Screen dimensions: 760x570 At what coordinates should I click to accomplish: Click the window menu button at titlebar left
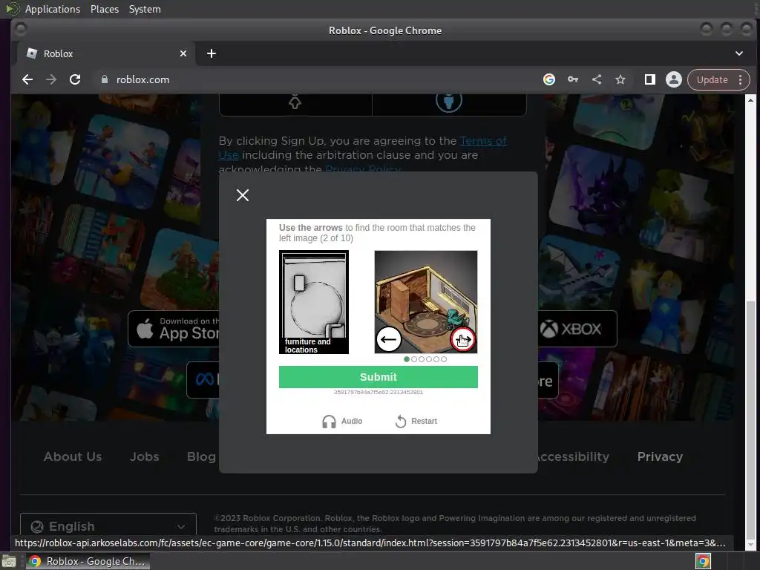click(21, 29)
